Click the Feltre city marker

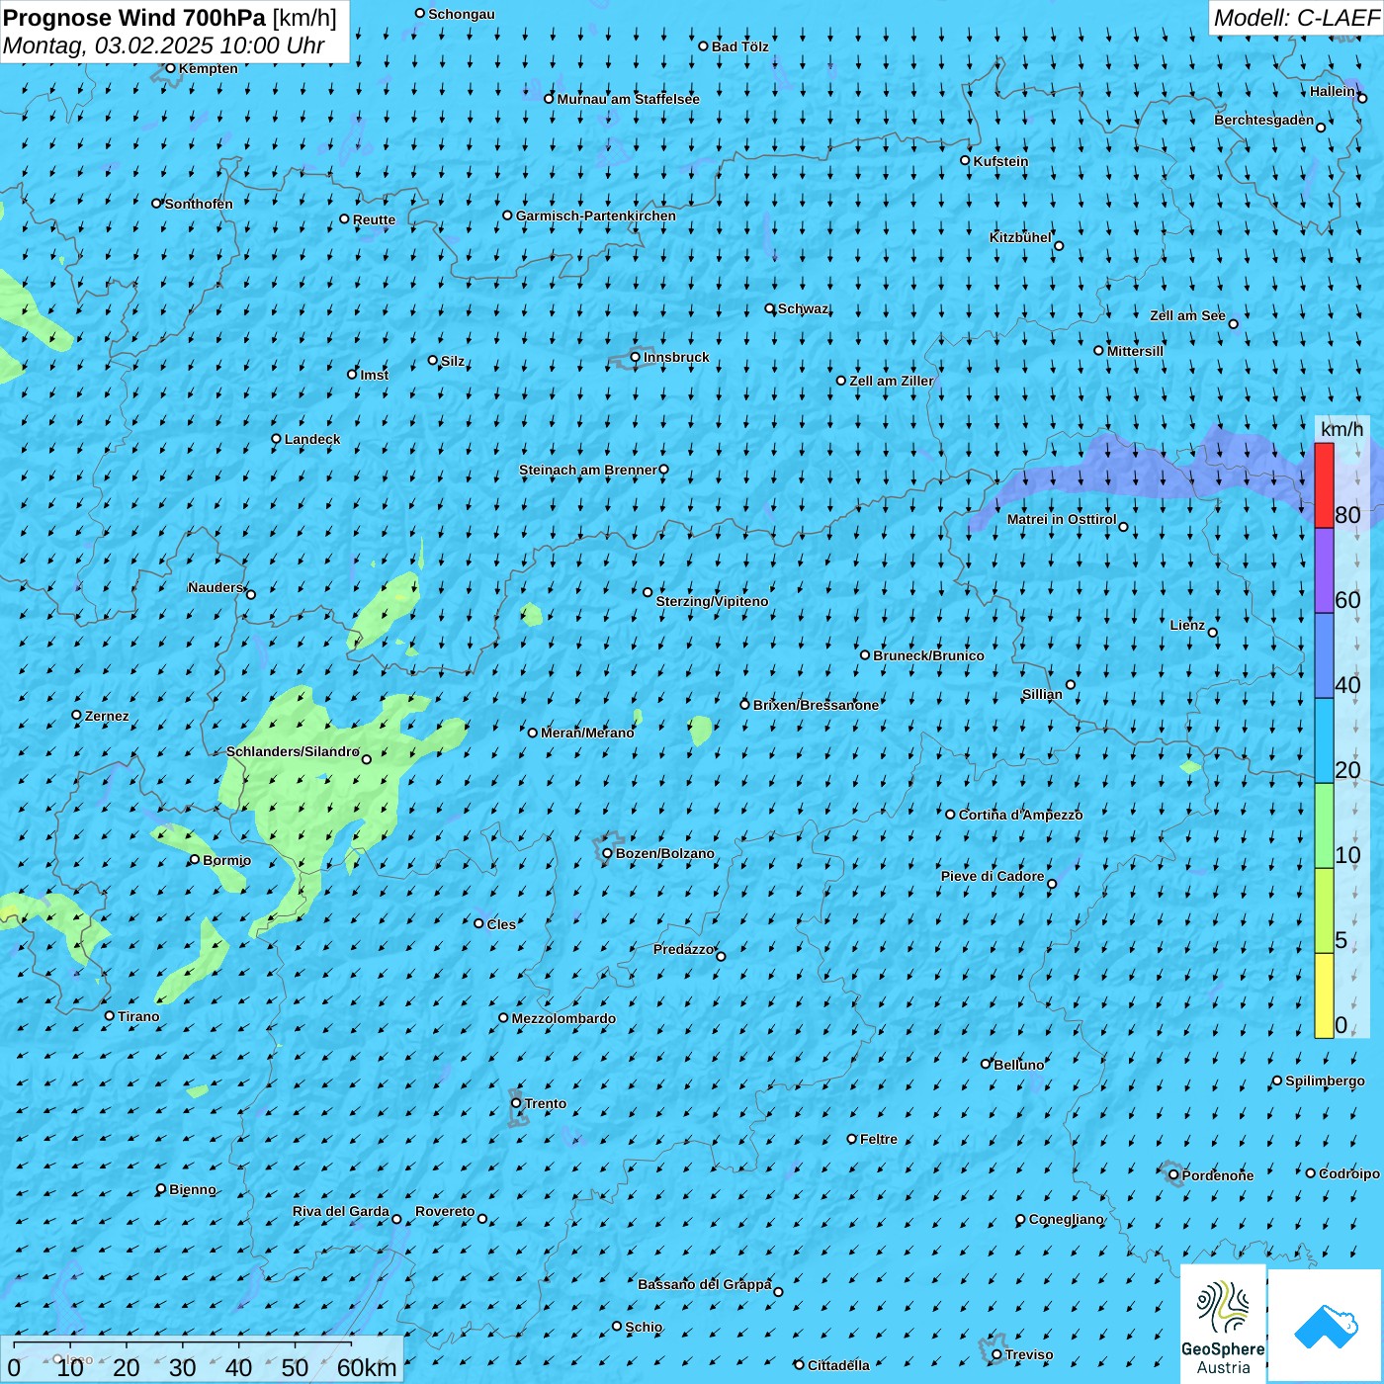point(852,1139)
